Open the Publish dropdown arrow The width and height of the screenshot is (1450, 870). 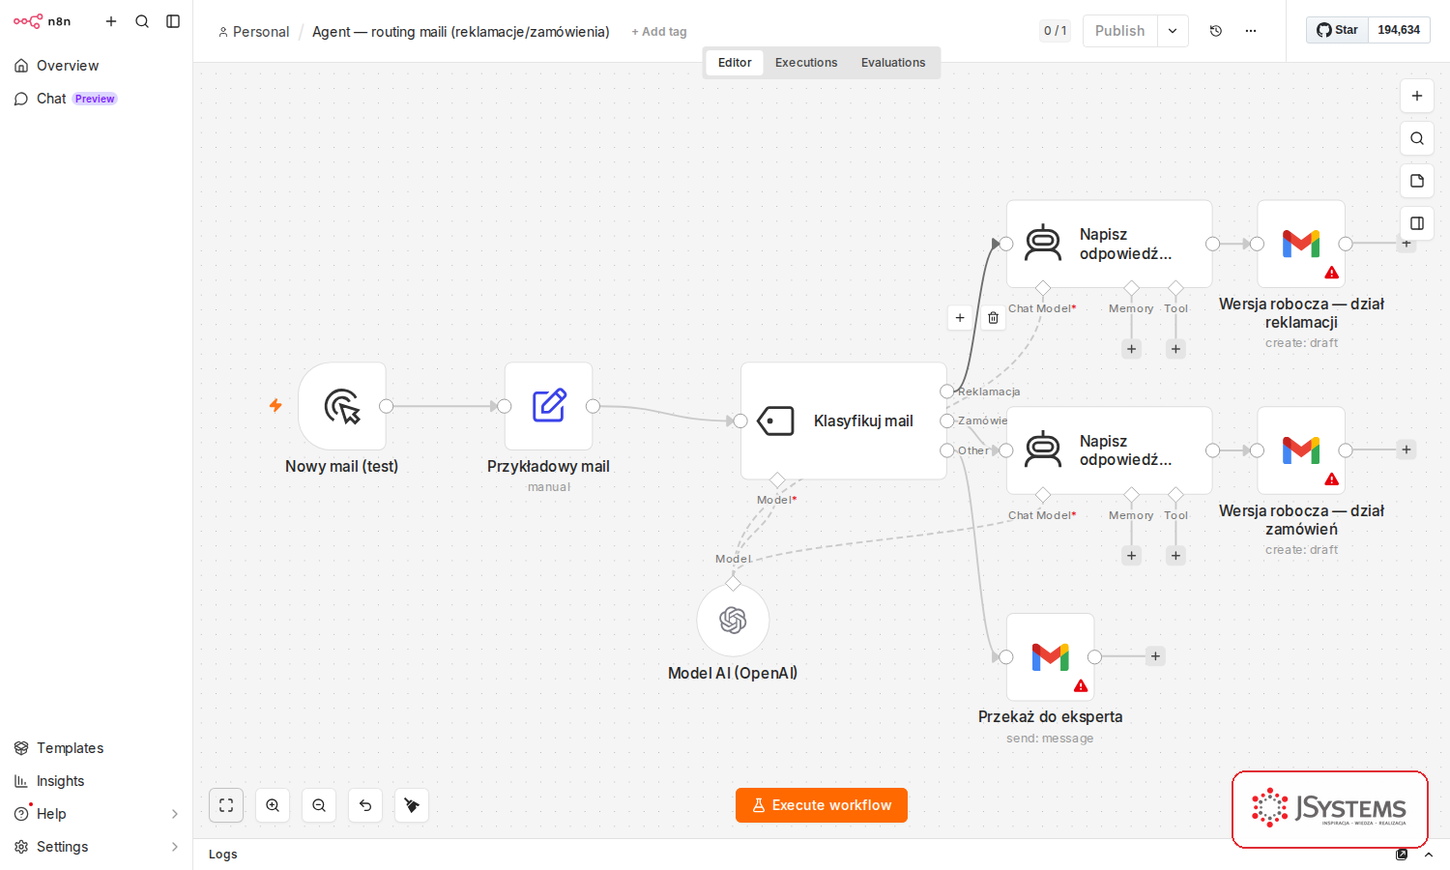pos(1173,31)
